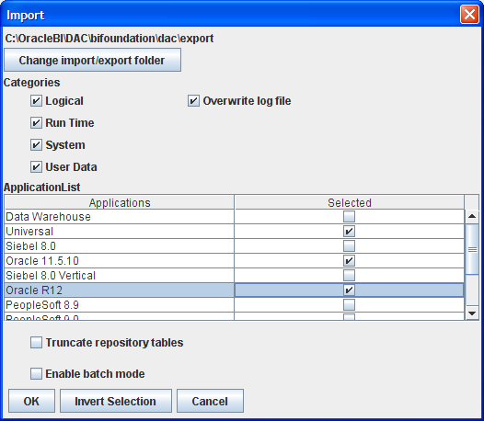
Task: Uncheck Oracle 11.5.10 Selected box
Action: [x=349, y=261]
